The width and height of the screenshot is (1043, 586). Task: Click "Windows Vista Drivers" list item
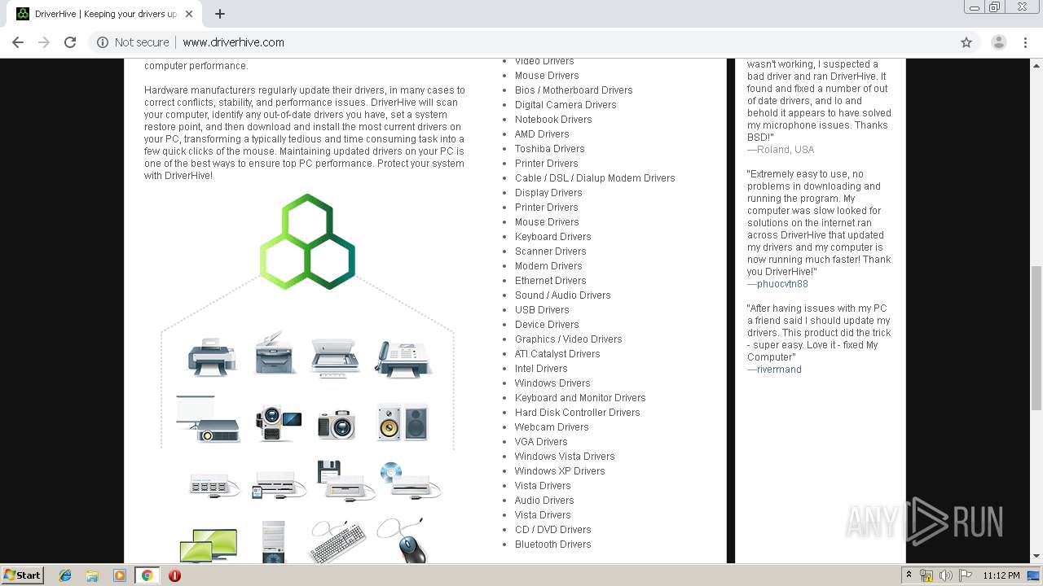coord(565,457)
